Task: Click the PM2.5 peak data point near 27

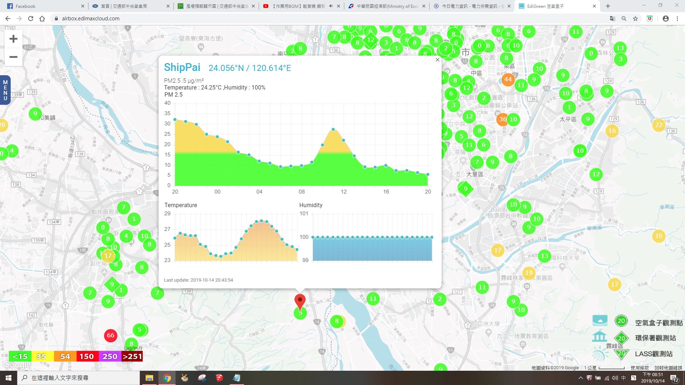Action: 333,129
